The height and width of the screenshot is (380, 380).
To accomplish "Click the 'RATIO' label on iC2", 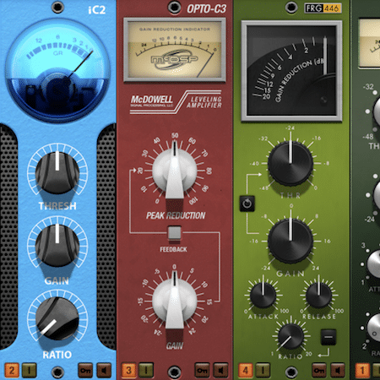I will pos(57,355).
